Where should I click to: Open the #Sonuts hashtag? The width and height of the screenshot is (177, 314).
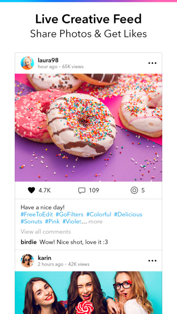coord(31,222)
